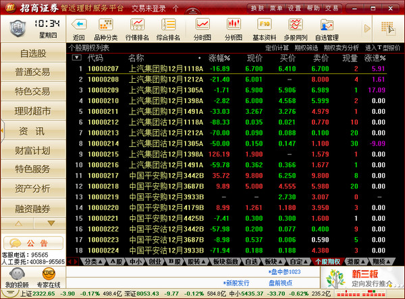This screenshot has height=299, width=405.
Task: Open the 分析图 analysis chart icon
Action: [233, 29]
